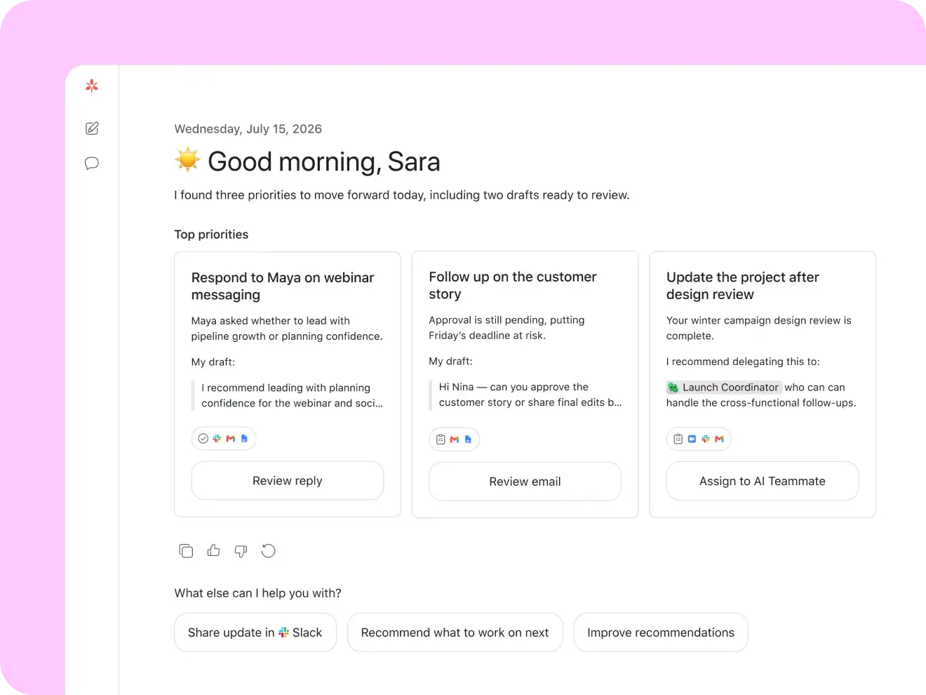Open the Review email button
This screenshot has height=695, width=926.
[x=525, y=482]
